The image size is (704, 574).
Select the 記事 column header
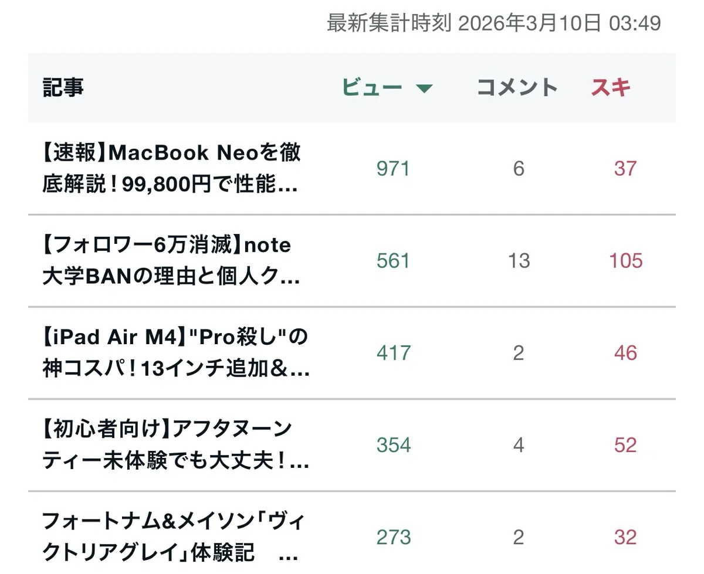[x=63, y=87]
